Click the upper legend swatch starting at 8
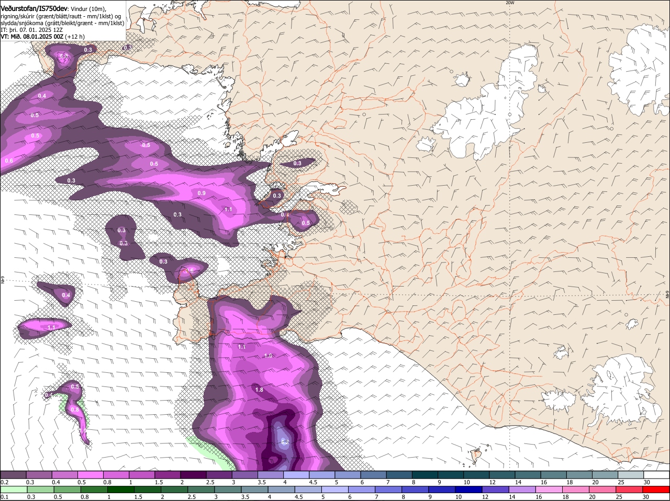670x501 pixels. [x=426, y=475]
